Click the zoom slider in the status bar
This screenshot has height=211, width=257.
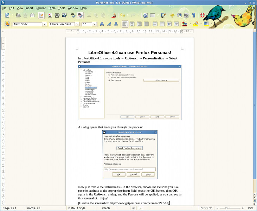230,208
